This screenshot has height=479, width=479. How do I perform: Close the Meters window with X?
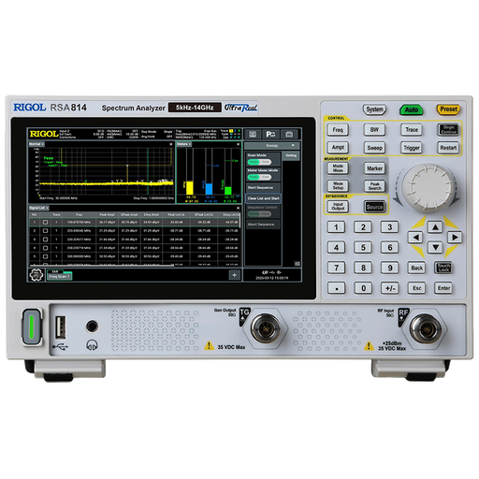click(239, 144)
